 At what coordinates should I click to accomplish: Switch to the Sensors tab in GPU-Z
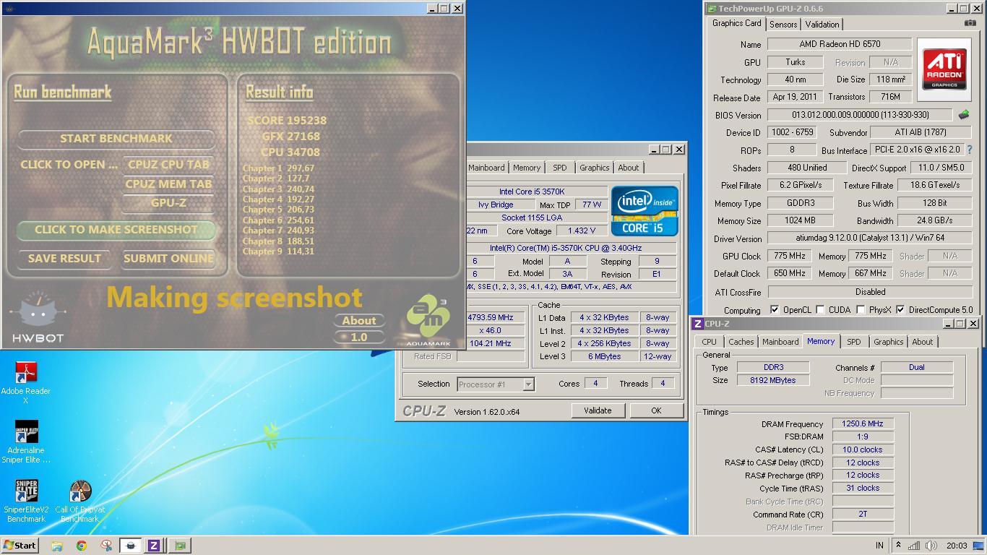[x=783, y=24]
